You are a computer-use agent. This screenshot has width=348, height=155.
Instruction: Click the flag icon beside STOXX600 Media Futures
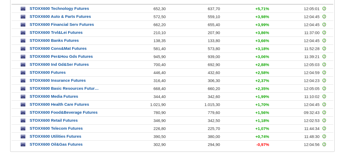tap(23, 97)
